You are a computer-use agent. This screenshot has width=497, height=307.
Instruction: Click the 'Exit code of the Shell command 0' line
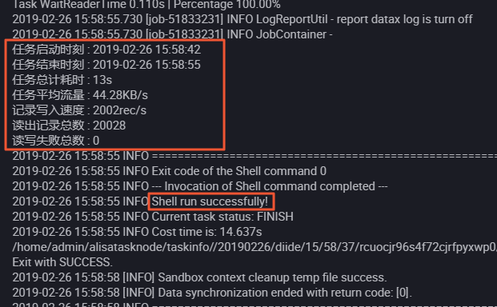click(169, 171)
